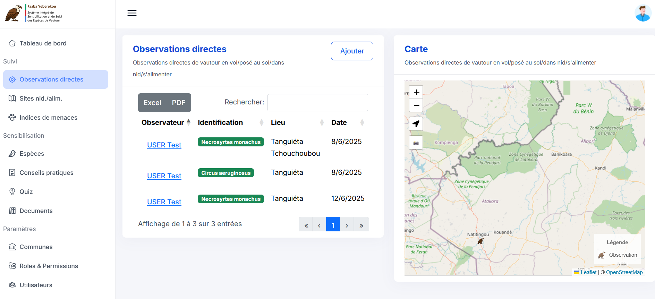Zoom in on the map
This screenshot has height=299, width=655.
(416, 92)
